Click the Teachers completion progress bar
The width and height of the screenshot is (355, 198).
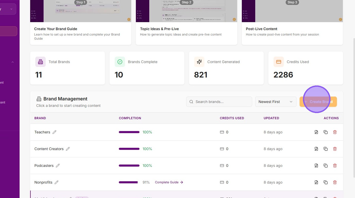pyautogui.click(x=129, y=132)
